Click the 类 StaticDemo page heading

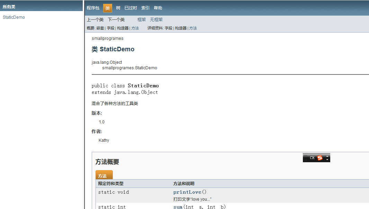pos(113,49)
